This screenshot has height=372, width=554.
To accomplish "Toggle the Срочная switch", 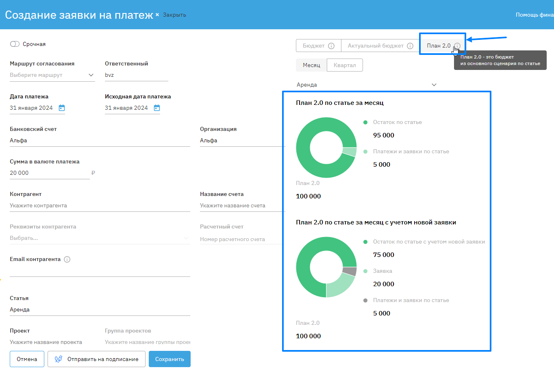I will point(15,44).
